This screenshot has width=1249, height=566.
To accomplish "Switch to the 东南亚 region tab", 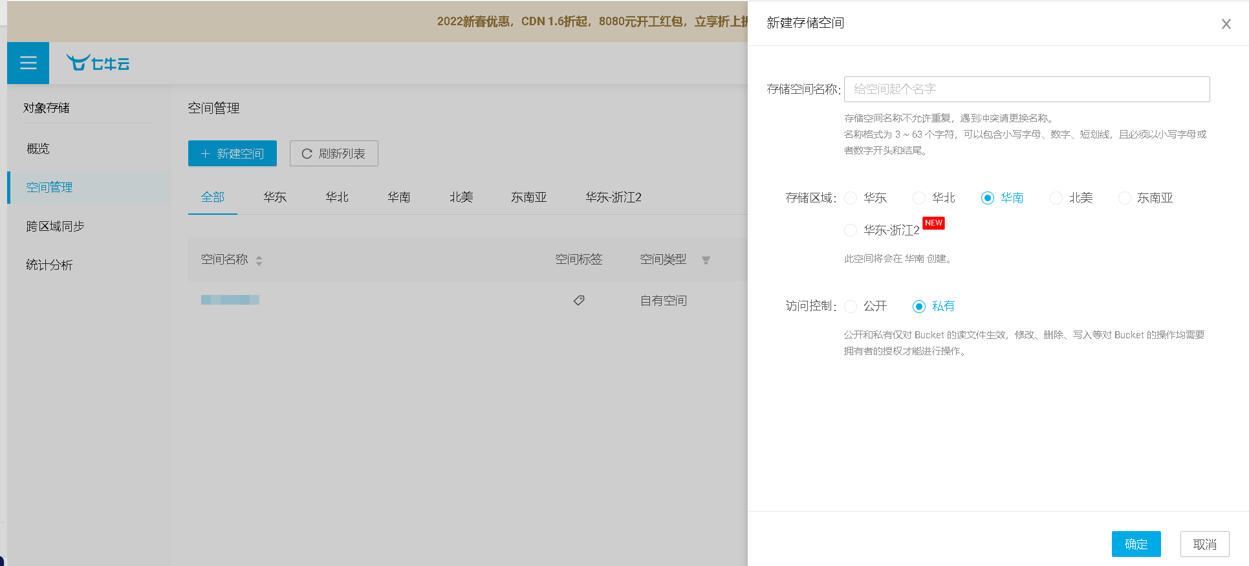I will pyautogui.click(x=529, y=197).
